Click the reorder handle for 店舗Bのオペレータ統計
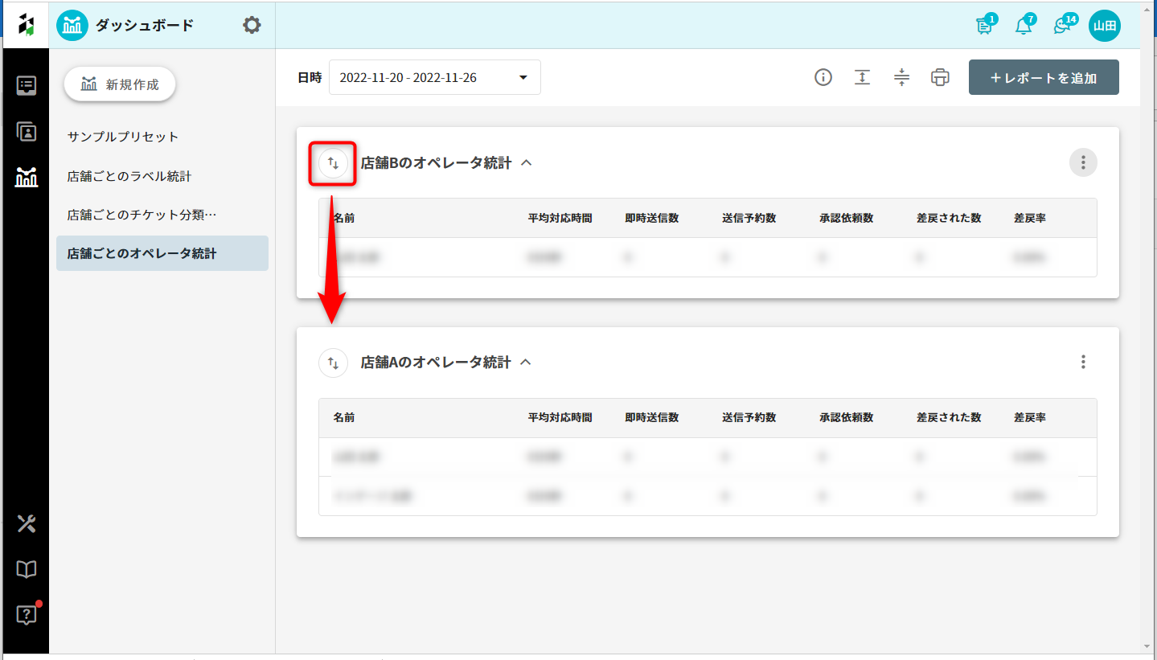Viewport: 1157px width, 660px height. [333, 164]
